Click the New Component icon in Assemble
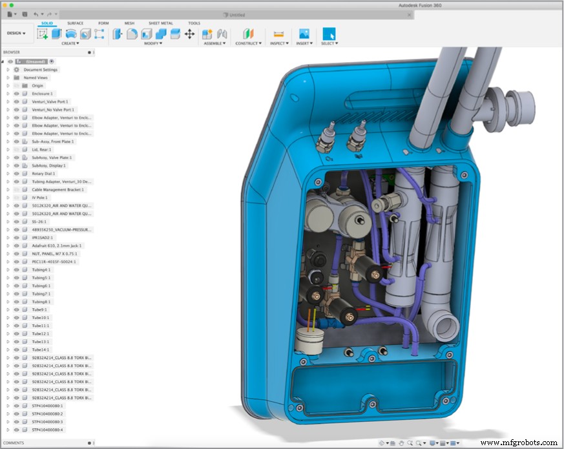This screenshot has width=564, height=449. pyautogui.click(x=207, y=34)
